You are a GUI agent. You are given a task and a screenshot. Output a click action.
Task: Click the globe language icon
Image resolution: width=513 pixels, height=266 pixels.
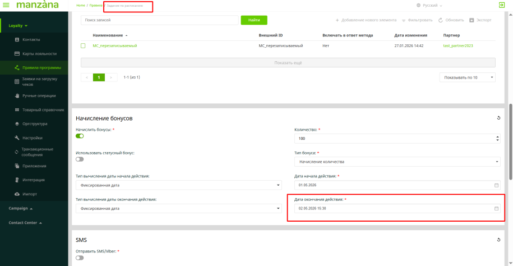[418, 6]
